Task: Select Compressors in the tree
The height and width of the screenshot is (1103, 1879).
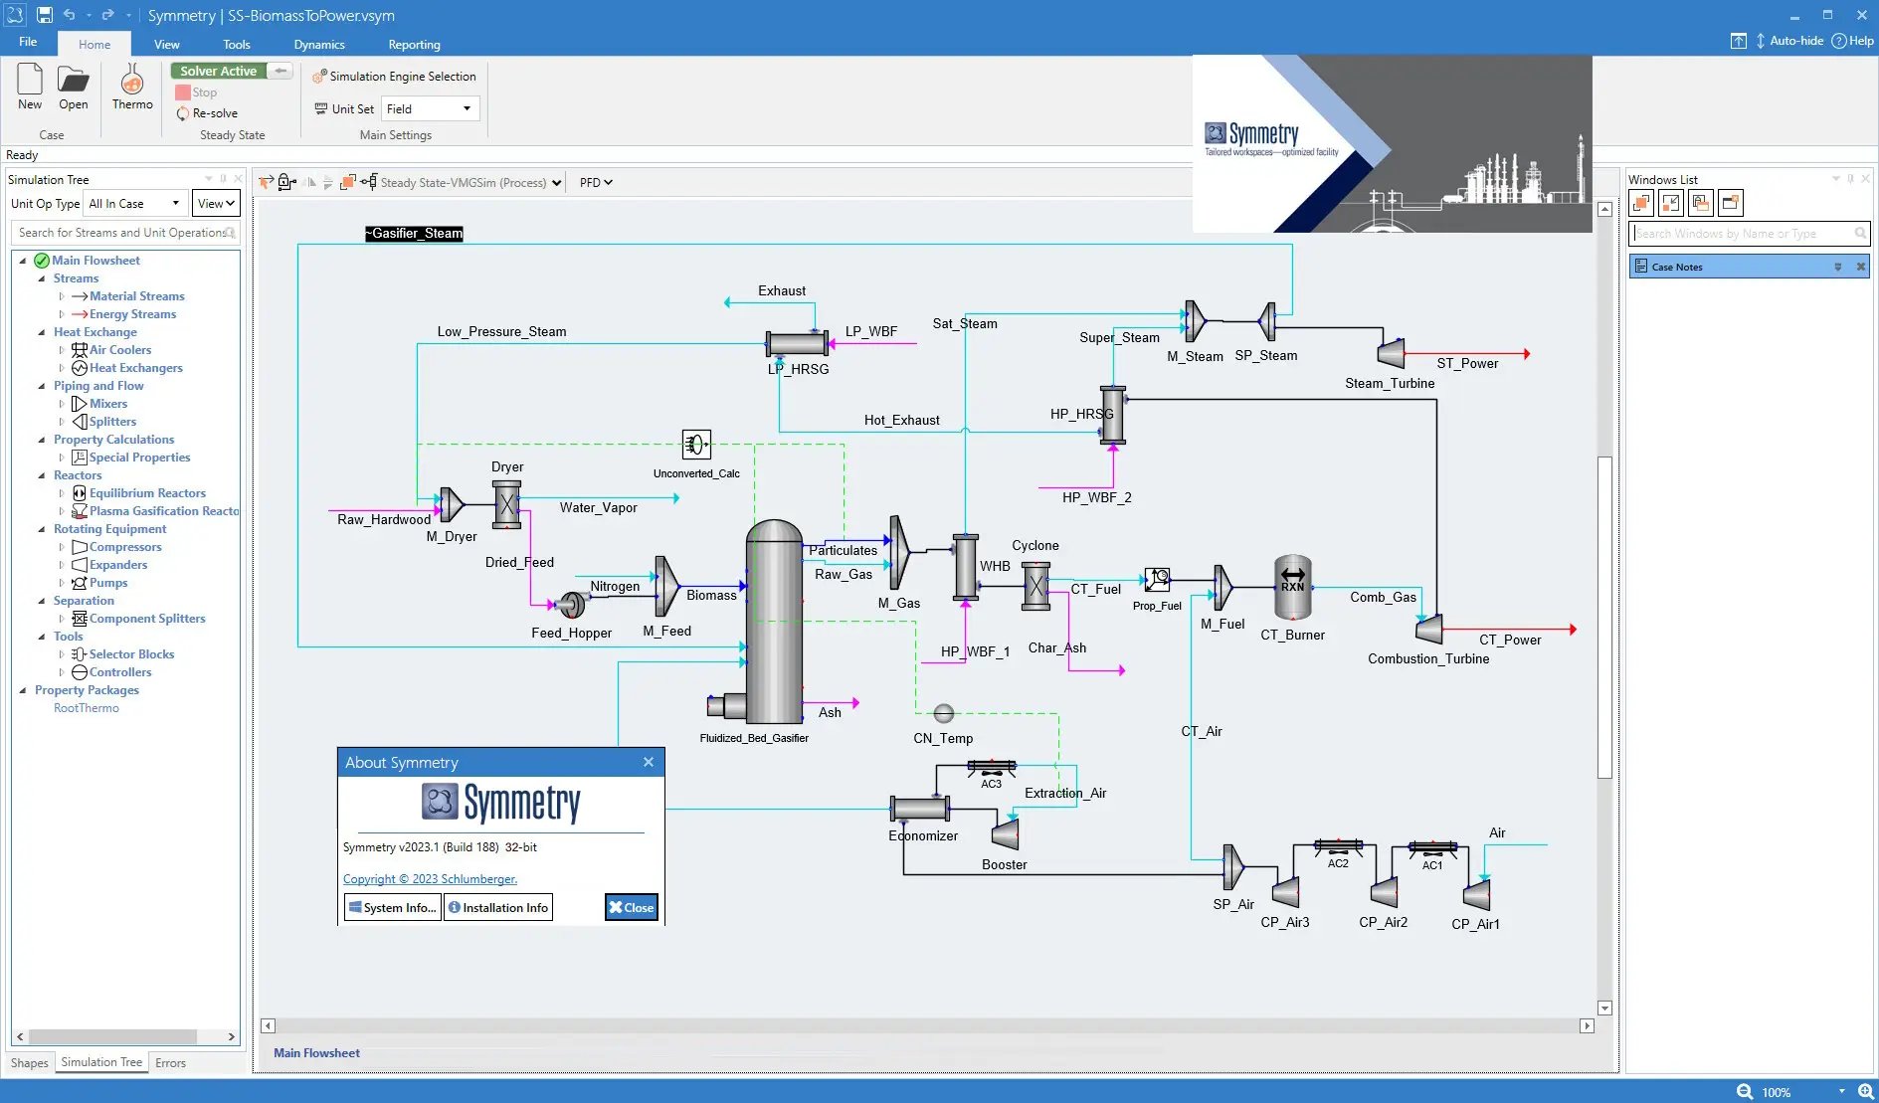Action: pyautogui.click(x=125, y=547)
